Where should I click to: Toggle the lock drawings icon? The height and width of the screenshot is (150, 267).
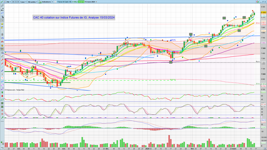2,45
